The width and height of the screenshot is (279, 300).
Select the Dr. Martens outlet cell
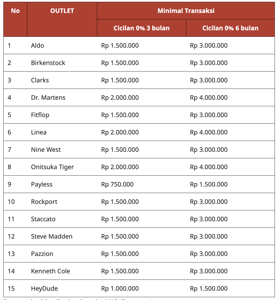pos(48,98)
